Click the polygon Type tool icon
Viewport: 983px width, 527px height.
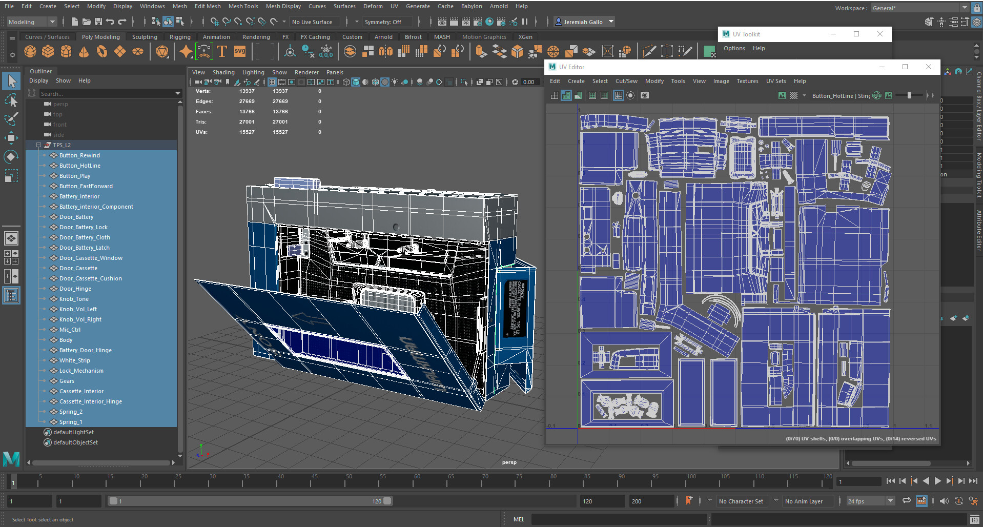coord(222,52)
